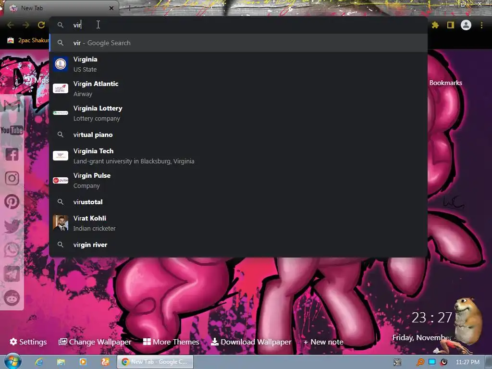This screenshot has width=492, height=369.
Task: Click the 11:27 PM system clock
Action: click(467, 362)
